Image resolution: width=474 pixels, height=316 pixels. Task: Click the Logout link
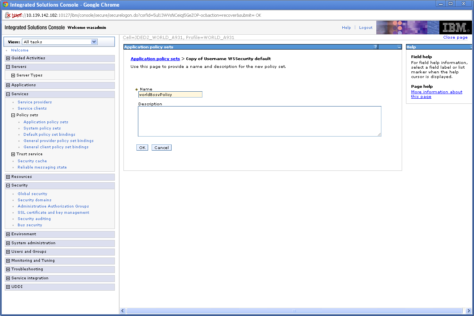pos(366,28)
